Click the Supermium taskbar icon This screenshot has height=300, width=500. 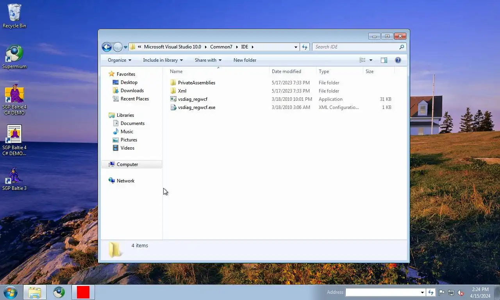tap(59, 292)
